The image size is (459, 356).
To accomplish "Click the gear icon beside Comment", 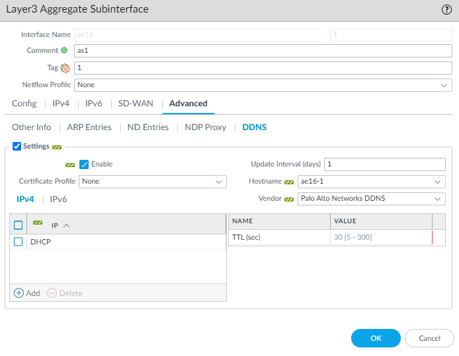I will point(64,50).
